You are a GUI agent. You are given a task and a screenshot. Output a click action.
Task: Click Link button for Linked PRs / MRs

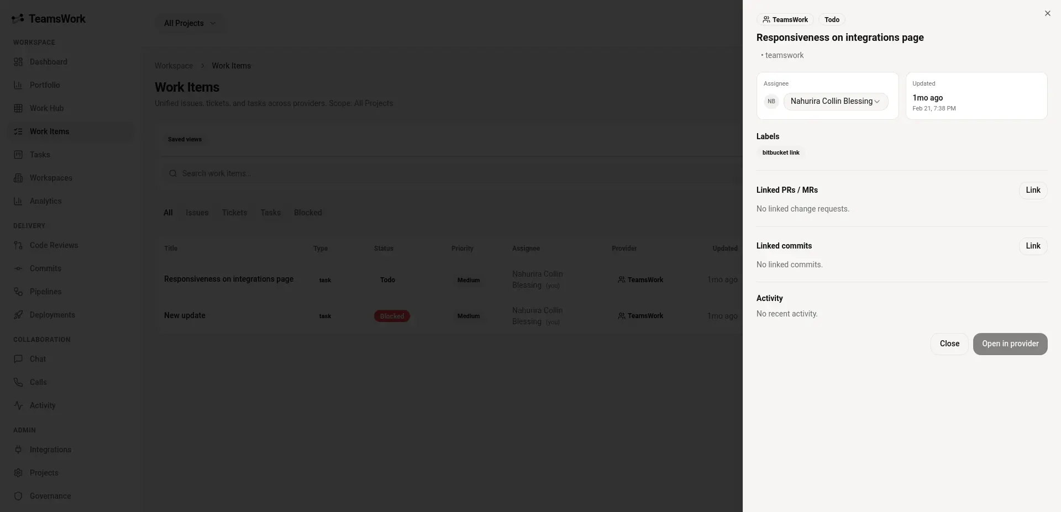point(1033,190)
